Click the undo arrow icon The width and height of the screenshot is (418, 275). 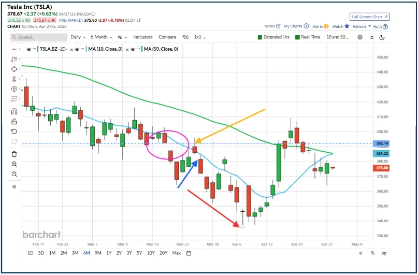tap(15, 132)
